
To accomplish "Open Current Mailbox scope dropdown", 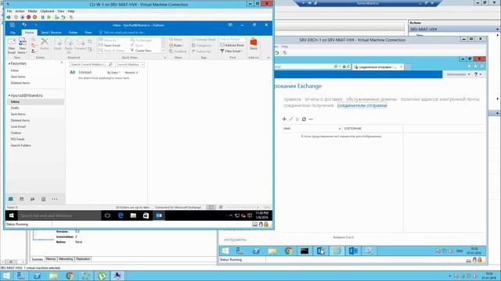I will tap(130, 64).
